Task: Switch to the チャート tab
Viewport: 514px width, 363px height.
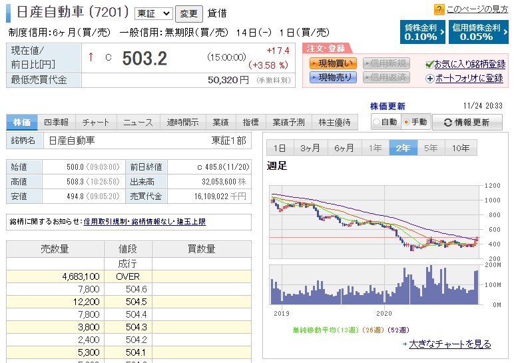Action: tap(96, 123)
